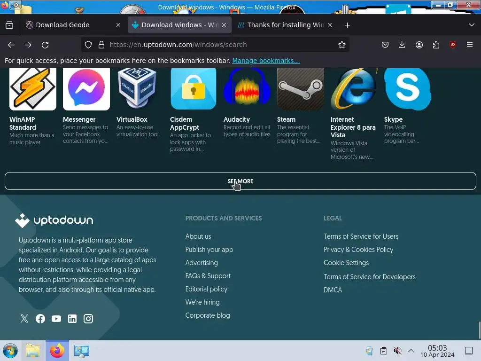
Task: Open the Cookie Settings link
Action: click(x=346, y=263)
